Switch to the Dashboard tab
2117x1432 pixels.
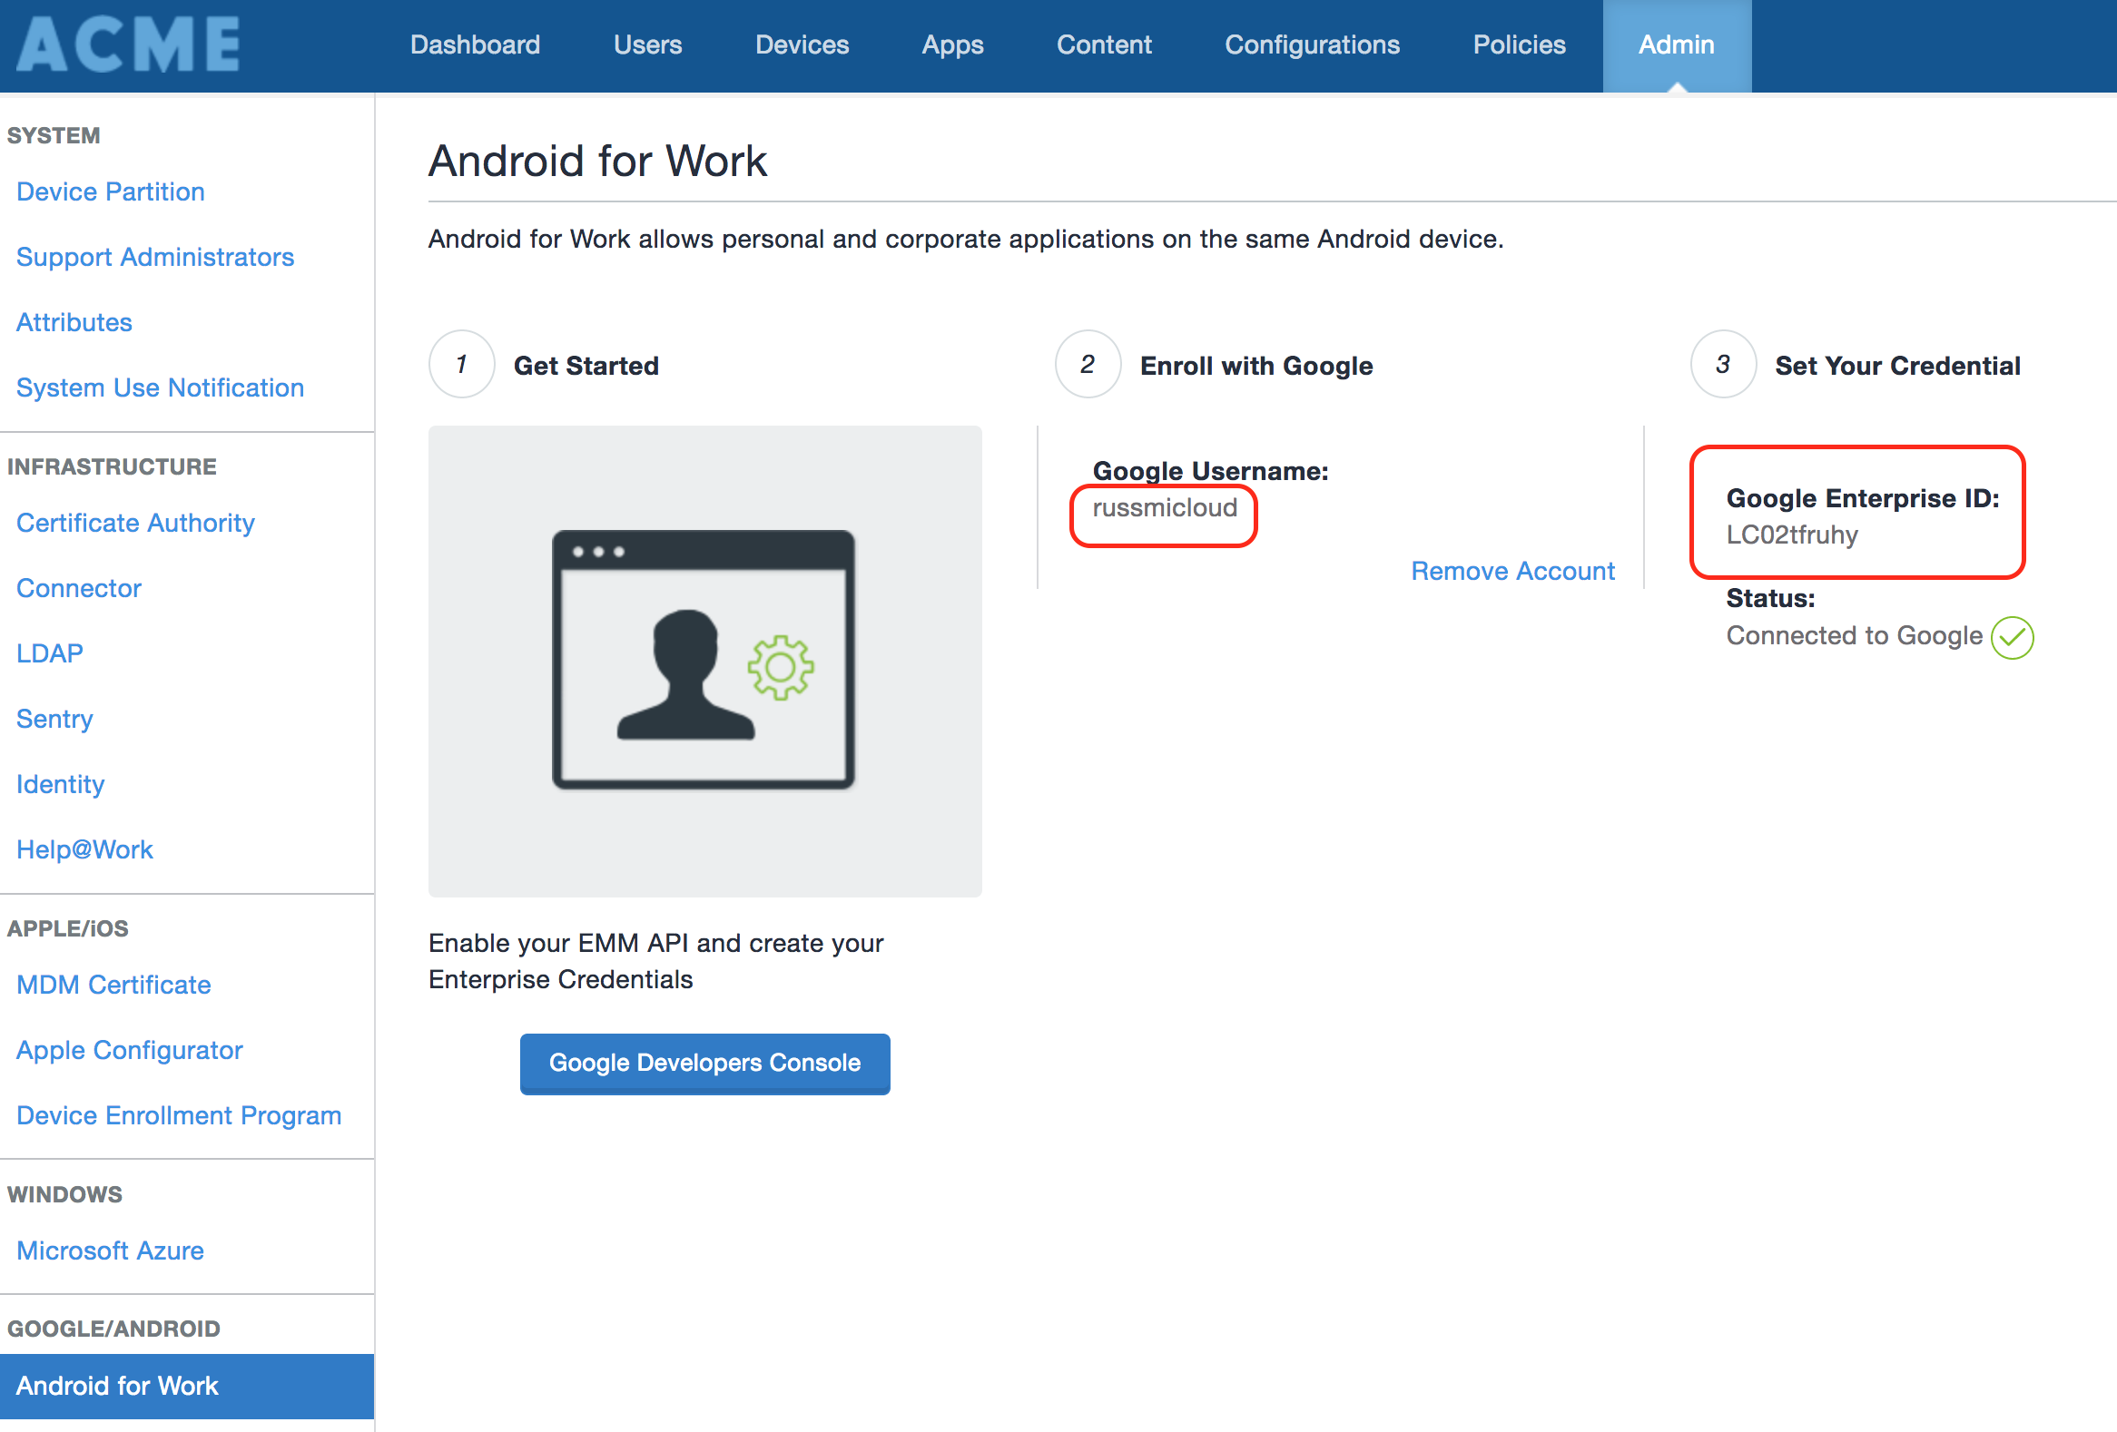pos(475,44)
